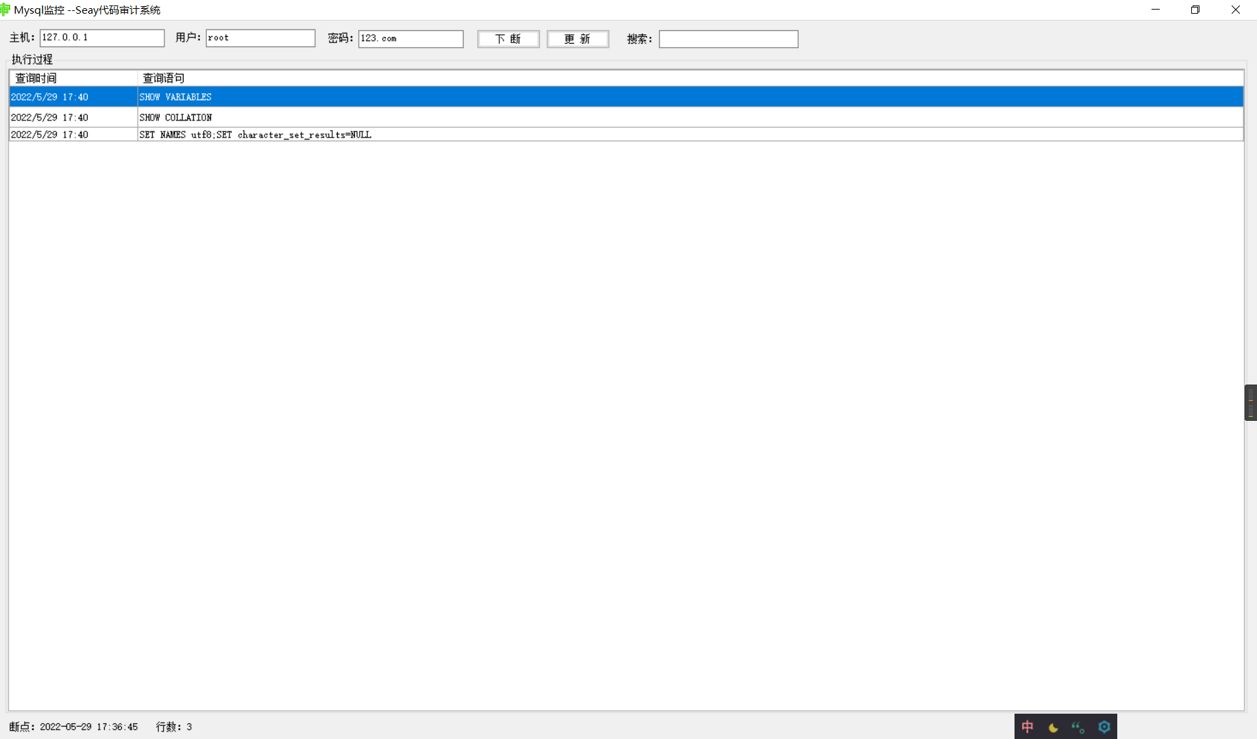The width and height of the screenshot is (1257, 739).
Task: Click the 用户 username field showing root
Action: click(x=260, y=38)
